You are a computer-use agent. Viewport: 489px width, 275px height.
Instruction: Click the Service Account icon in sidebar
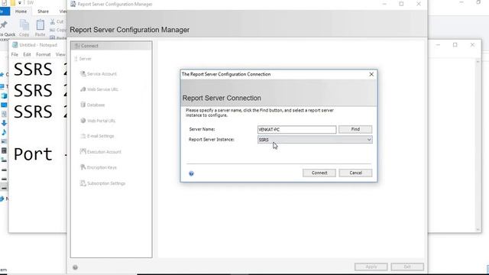[x=83, y=73]
